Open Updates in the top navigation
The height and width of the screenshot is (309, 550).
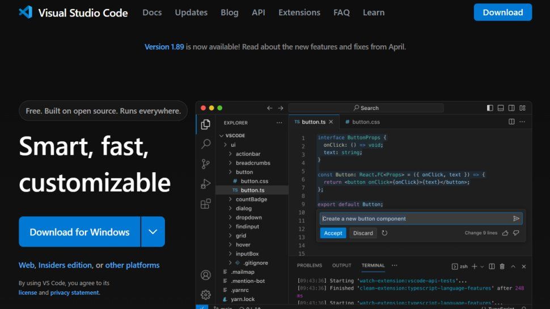click(x=191, y=12)
